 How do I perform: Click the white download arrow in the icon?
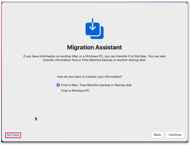[x=93, y=25]
